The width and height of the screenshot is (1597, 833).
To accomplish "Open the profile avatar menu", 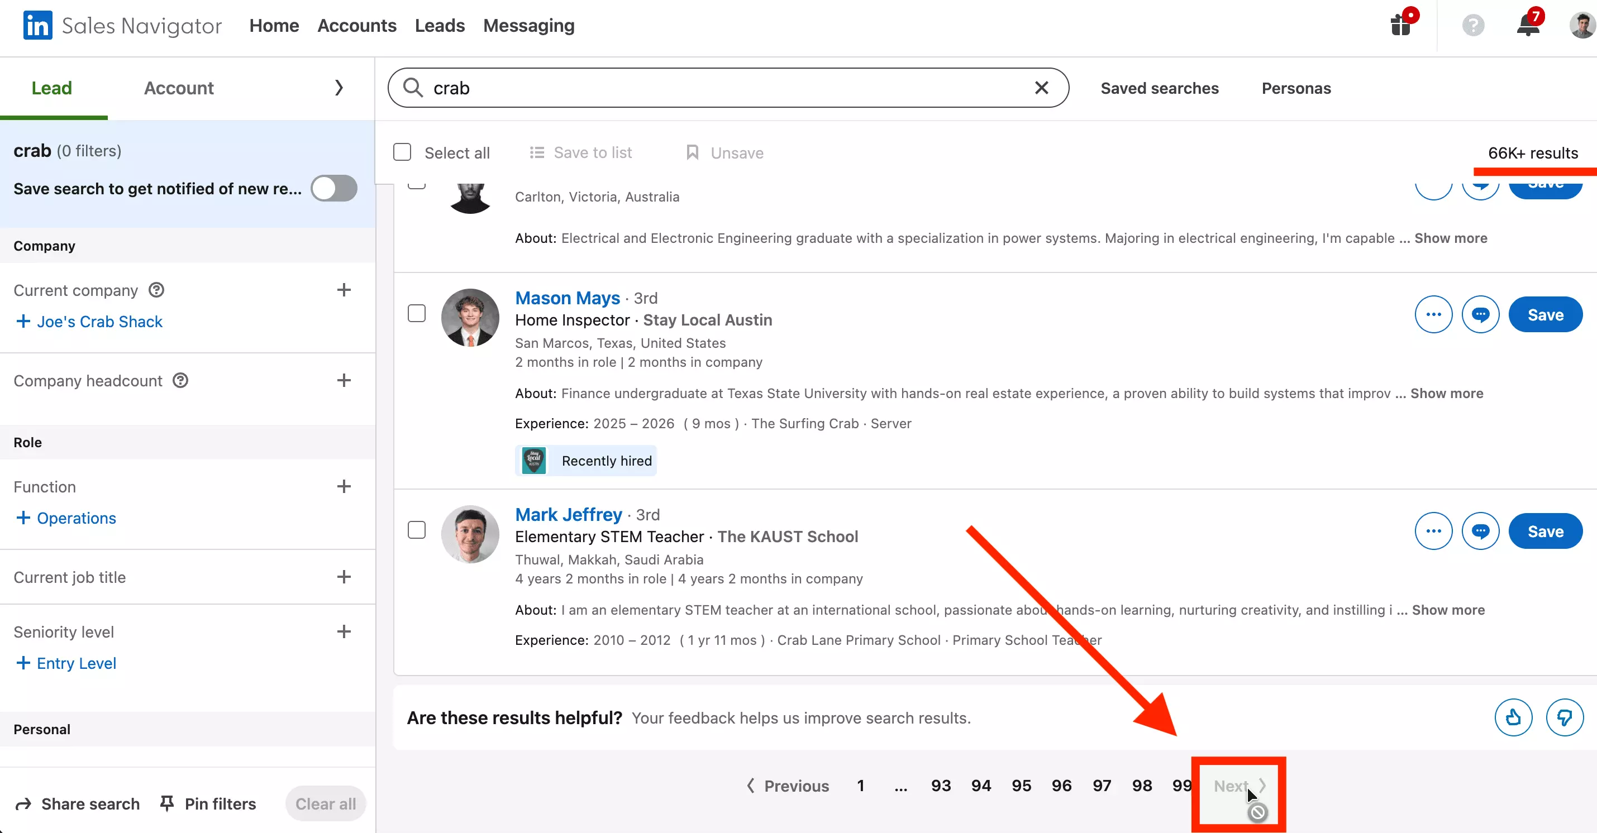I will click(1581, 26).
